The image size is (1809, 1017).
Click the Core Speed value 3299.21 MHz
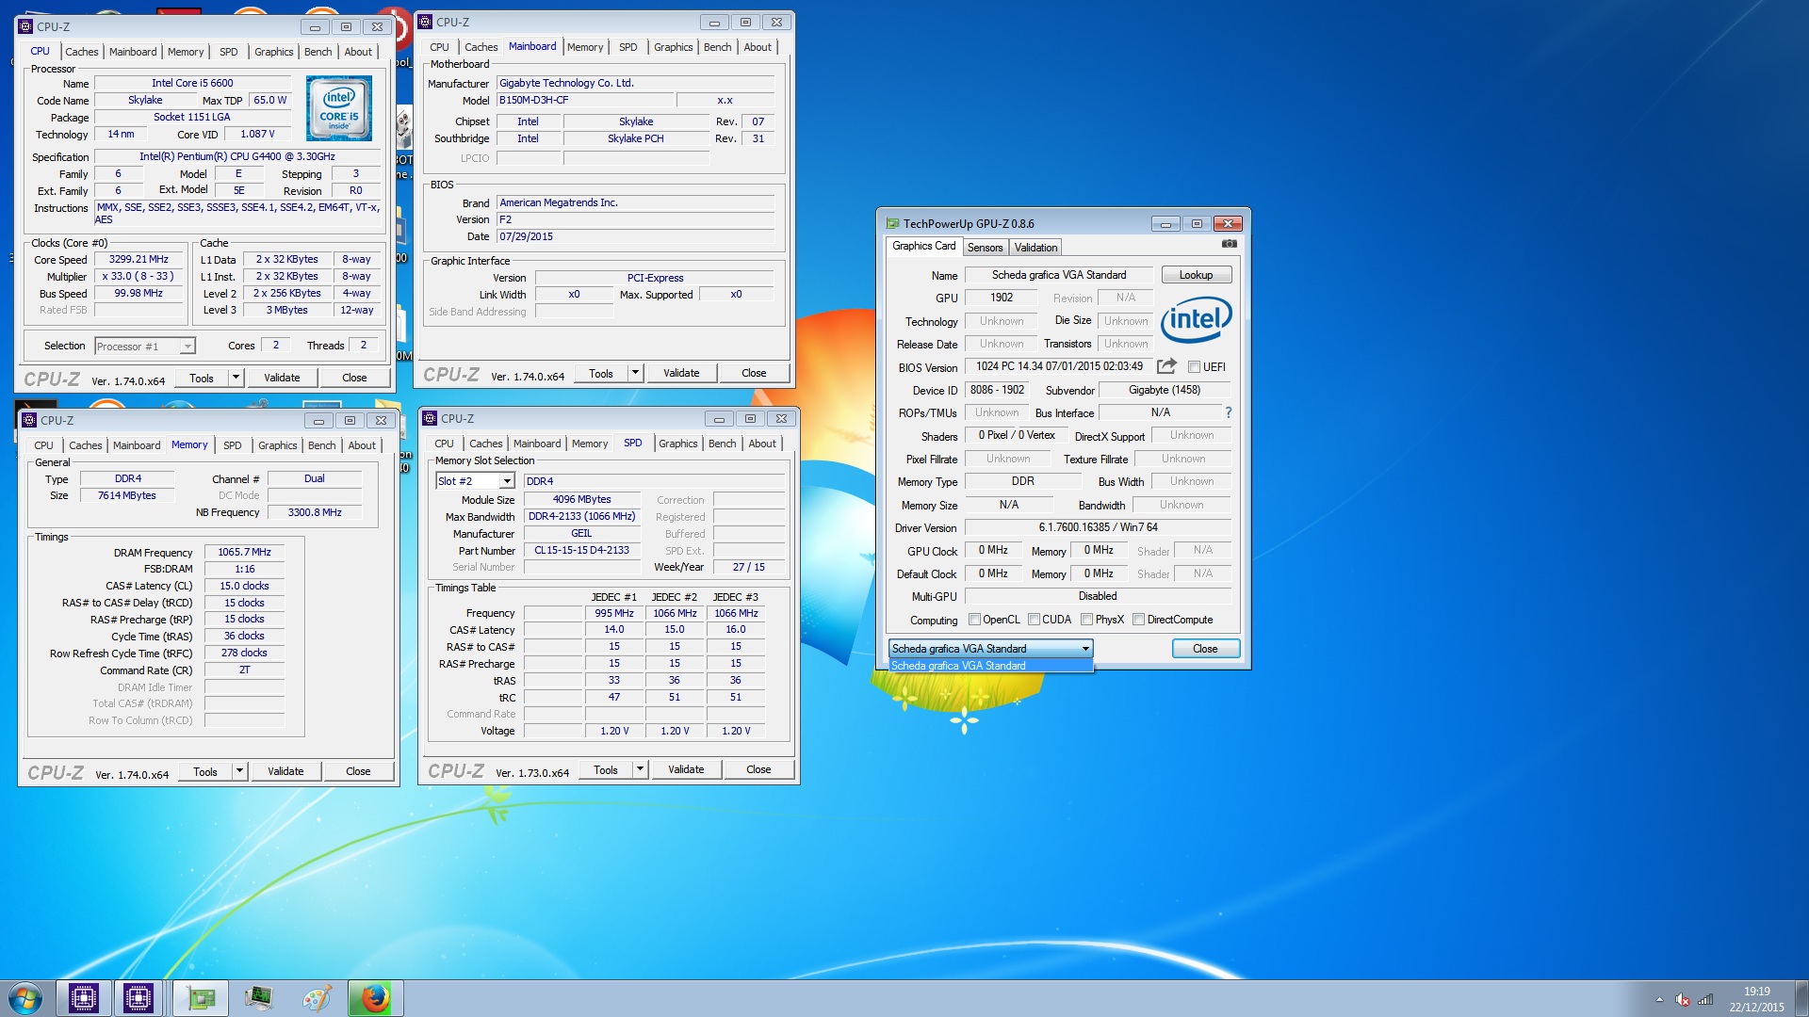(x=139, y=259)
